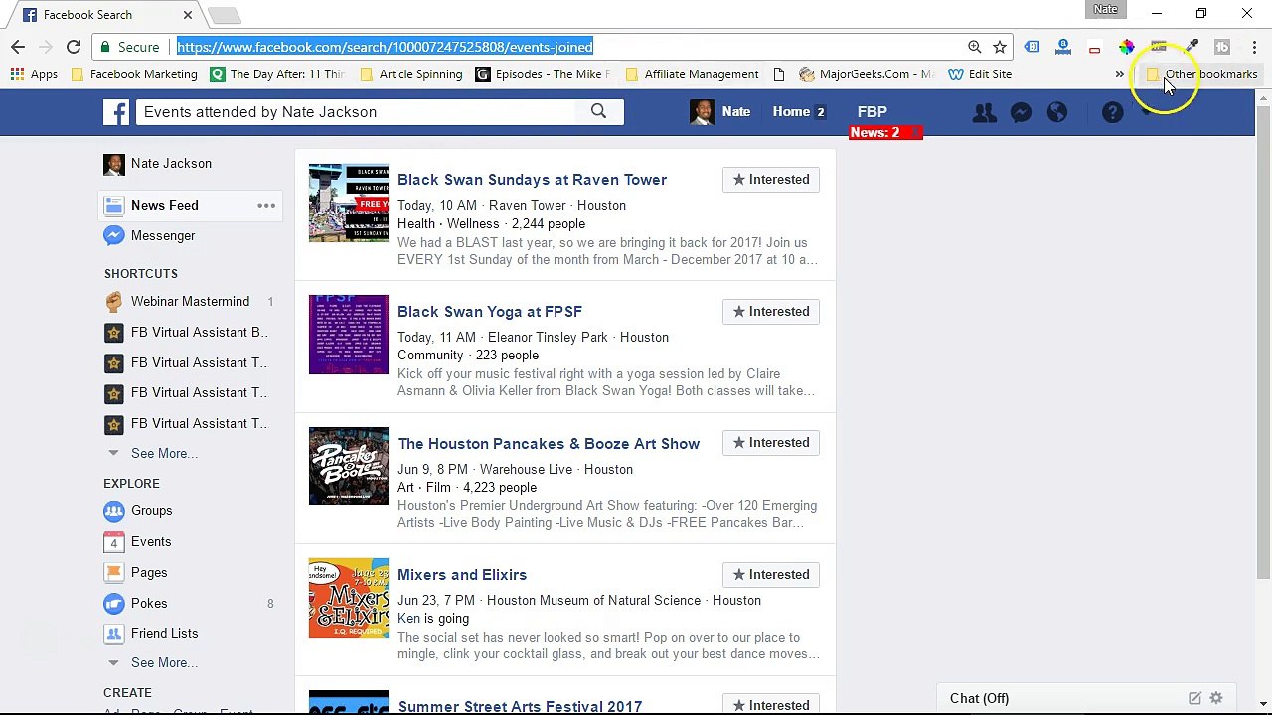This screenshot has width=1272, height=715.
Task: Toggle Interested for Black Swan Yoga at FPSF
Action: 771,312
